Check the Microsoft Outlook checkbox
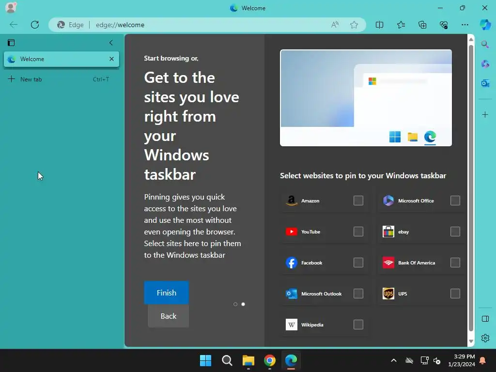The width and height of the screenshot is (496, 372). click(358, 294)
